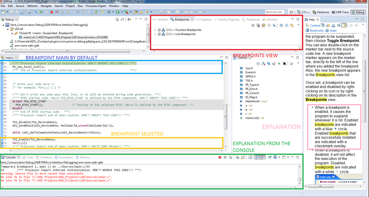Open Display Selected Console dropdown arrow
The height and width of the screenshot is (197, 369).
click(279, 157)
